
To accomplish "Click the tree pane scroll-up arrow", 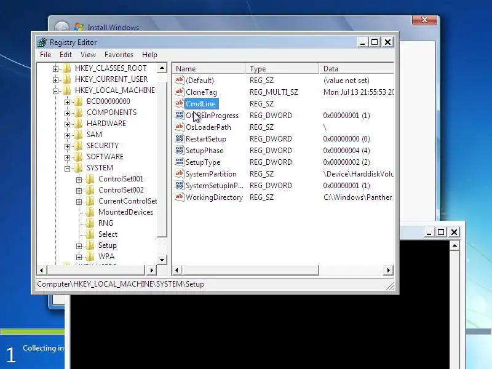I will (x=162, y=68).
